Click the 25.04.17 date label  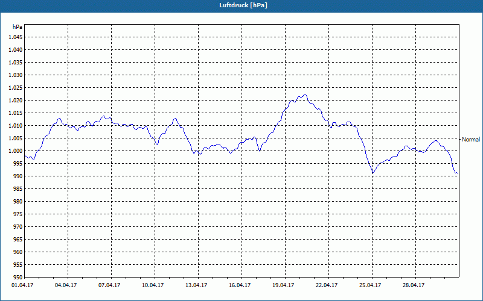(370, 285)
